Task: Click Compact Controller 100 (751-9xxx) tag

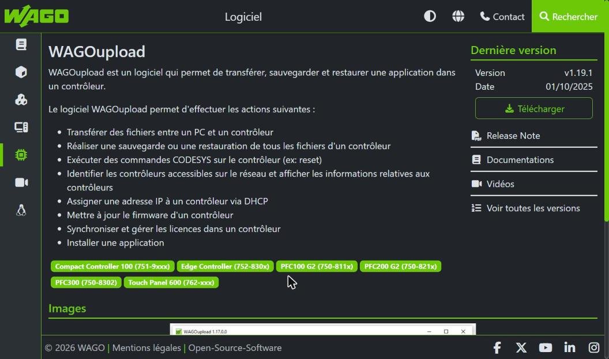Action: 112,266
